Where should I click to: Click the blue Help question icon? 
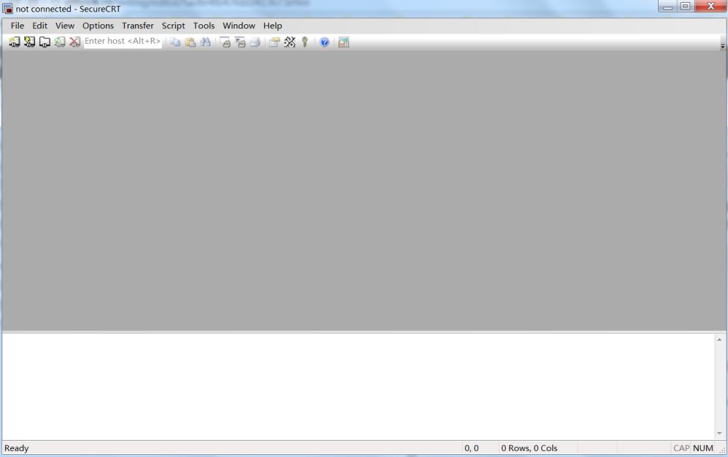324,42
